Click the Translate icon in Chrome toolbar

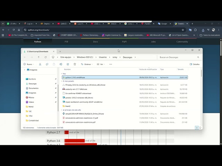click(x=190, y=30)
